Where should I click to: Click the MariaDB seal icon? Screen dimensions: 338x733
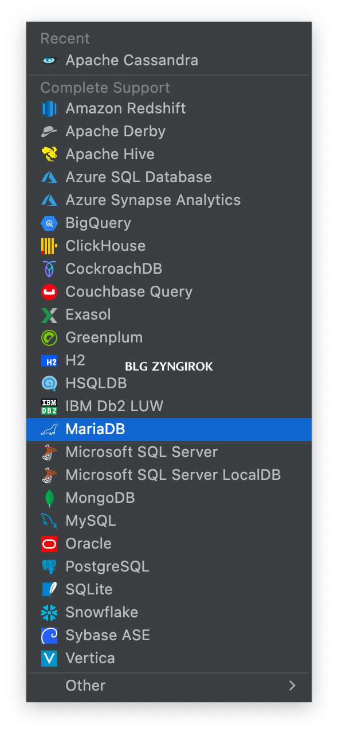(x=49, y=429)
